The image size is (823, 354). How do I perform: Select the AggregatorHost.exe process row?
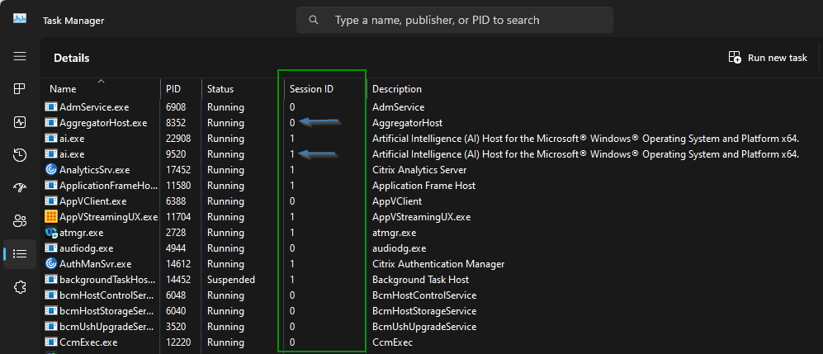tap(103, 123)
